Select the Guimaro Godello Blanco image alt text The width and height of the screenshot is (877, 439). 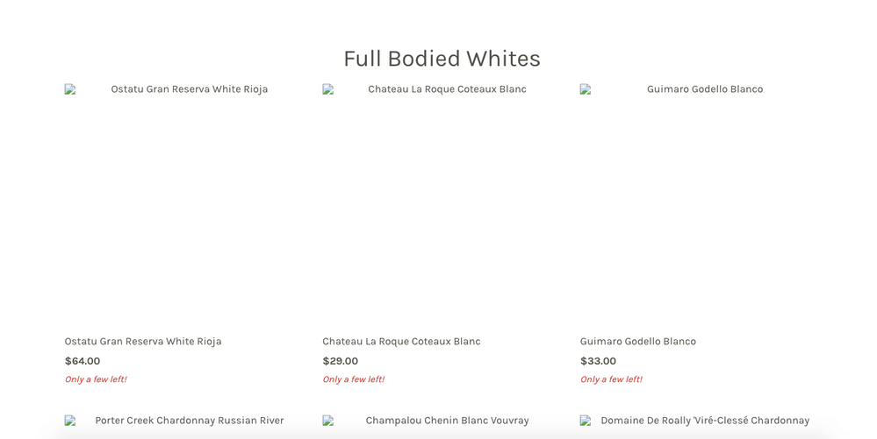tap(705, 89)
